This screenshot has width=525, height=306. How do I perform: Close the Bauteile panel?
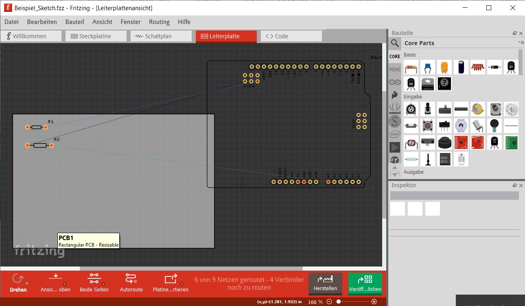[x=521, y=33]
